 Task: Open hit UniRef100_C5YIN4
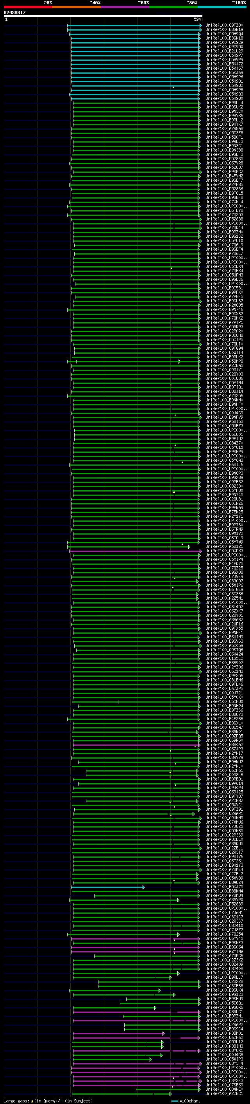click(224, 383)
